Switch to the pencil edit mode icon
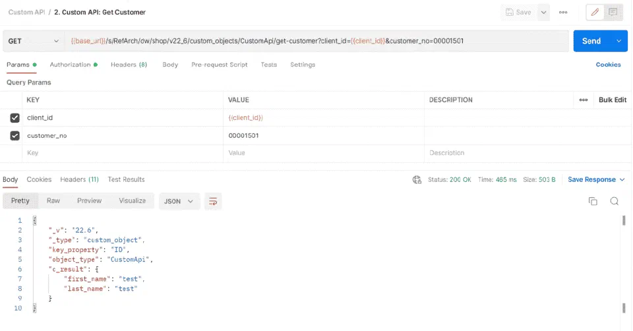Screen dimensions: 633x331 click(595, 12)
